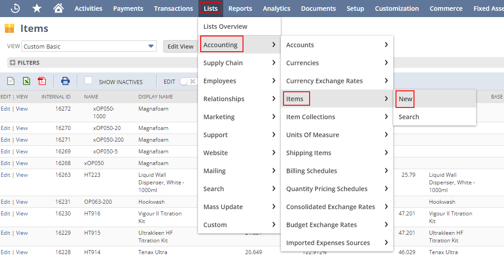Enable the Show Inactives checkbox
This screenshot has width=504, height=255.
click(89, 81)
